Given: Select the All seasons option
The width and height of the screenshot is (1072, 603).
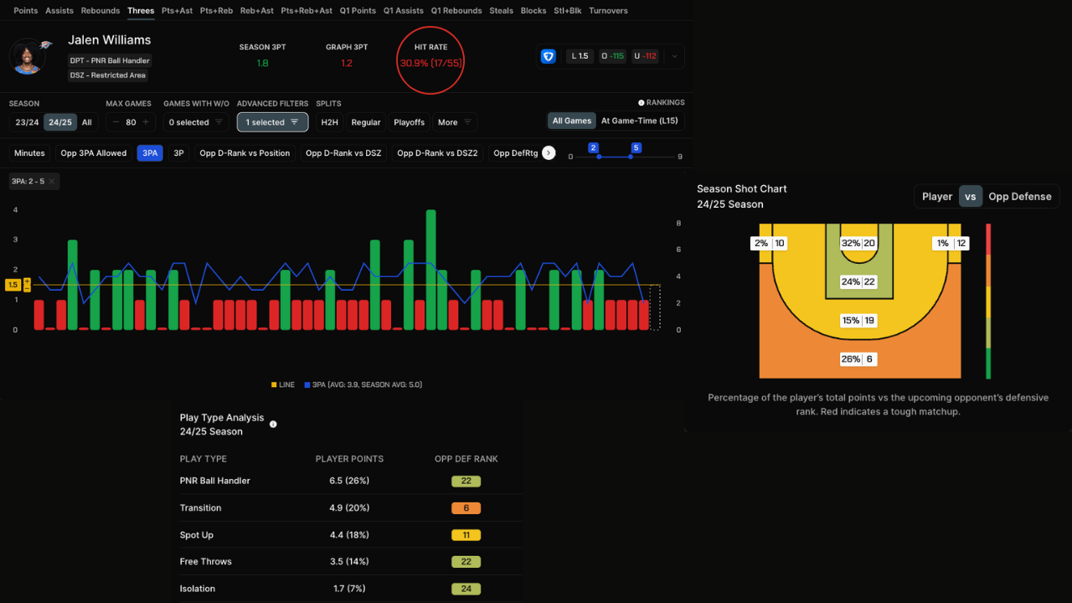Looking at the screenshot, I should [87, 122].
